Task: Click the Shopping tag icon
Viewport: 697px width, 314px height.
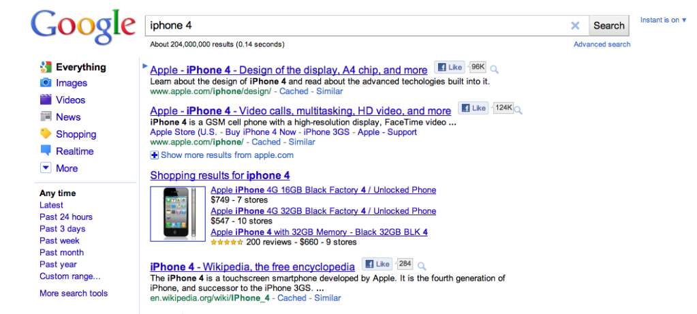Action: pos(46,134)
